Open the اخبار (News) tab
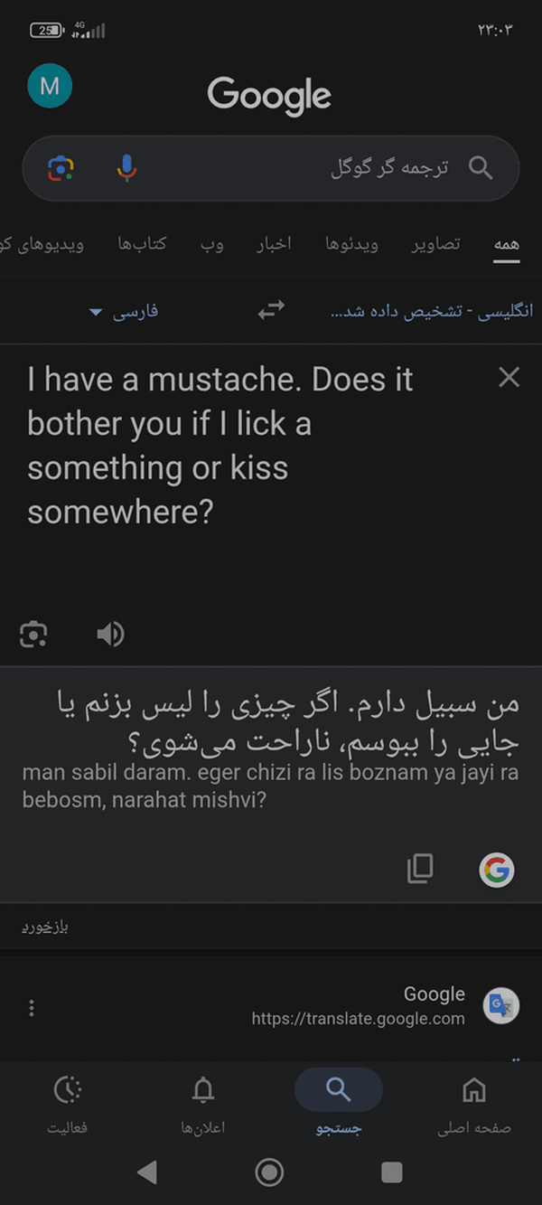The height and width of the screenshot is (1205, 542). tap(272, 244)
